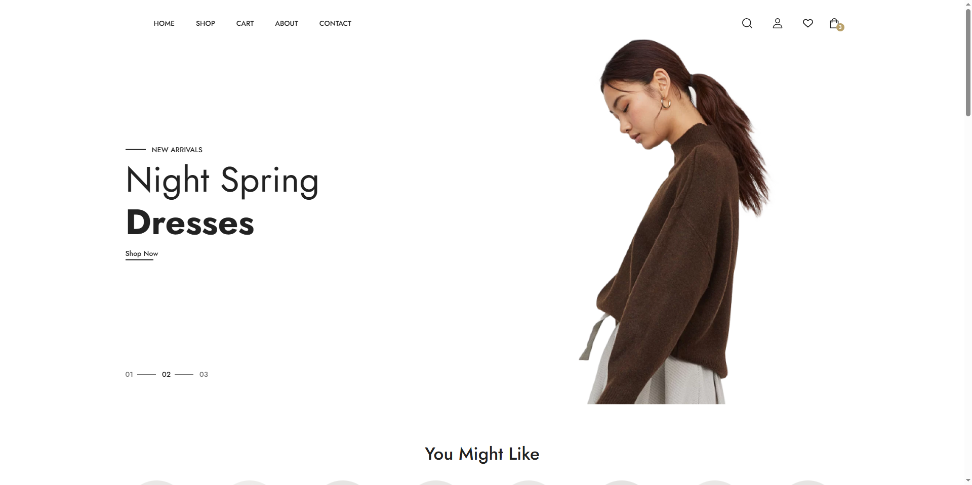Image resolution: width=972 pixels, height=485 pixels.
Task: Open the CART navigation link
Action: (245, 23)
